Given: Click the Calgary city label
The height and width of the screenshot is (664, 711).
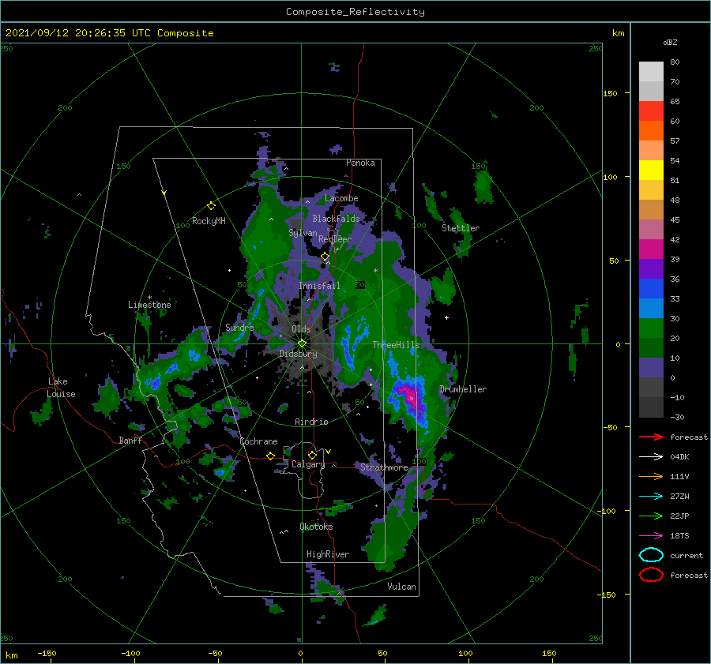Looking at the screenshot, I should tap(308, 464).
